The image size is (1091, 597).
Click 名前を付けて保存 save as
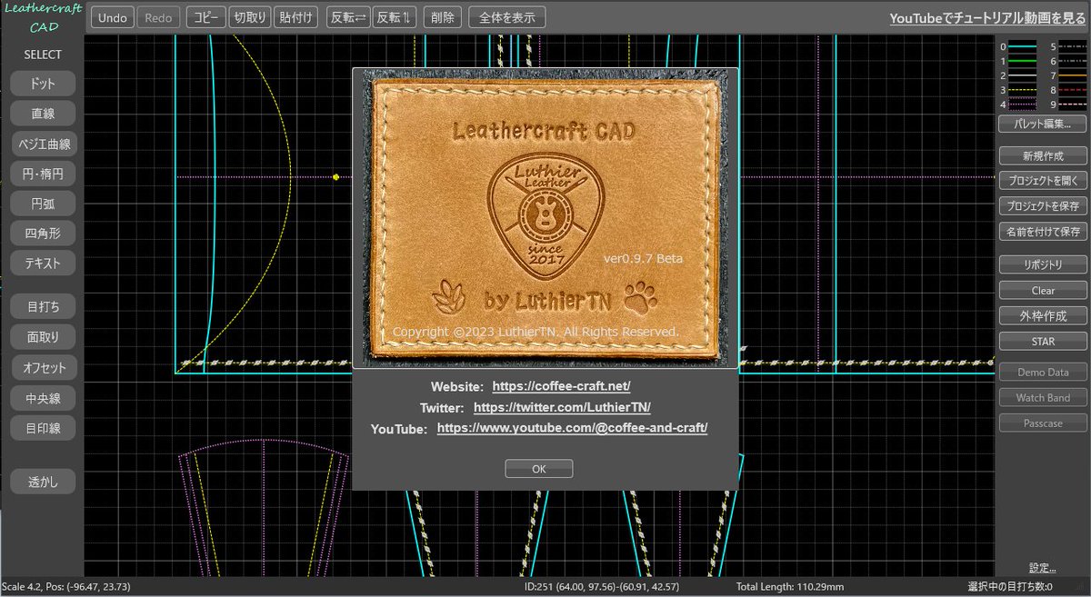(1043, 231)
